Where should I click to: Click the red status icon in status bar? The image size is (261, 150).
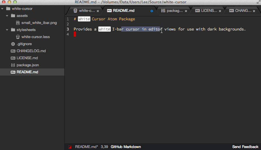click(x=70, y=147)
